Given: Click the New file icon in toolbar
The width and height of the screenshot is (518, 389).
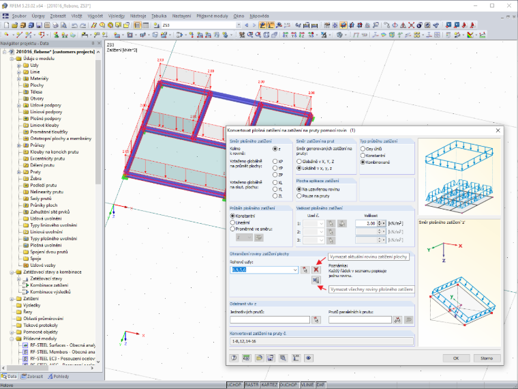Looking at the screenshot, I should click(x=7, y=25).
